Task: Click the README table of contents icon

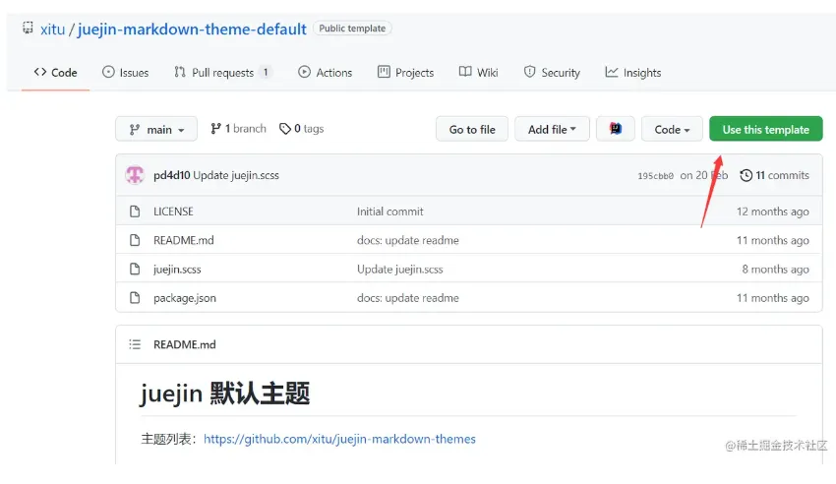Action: point(135,344)
